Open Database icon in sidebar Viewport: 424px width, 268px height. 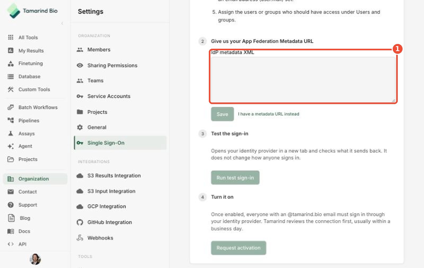pyautogui.click(x=11, y=77)
